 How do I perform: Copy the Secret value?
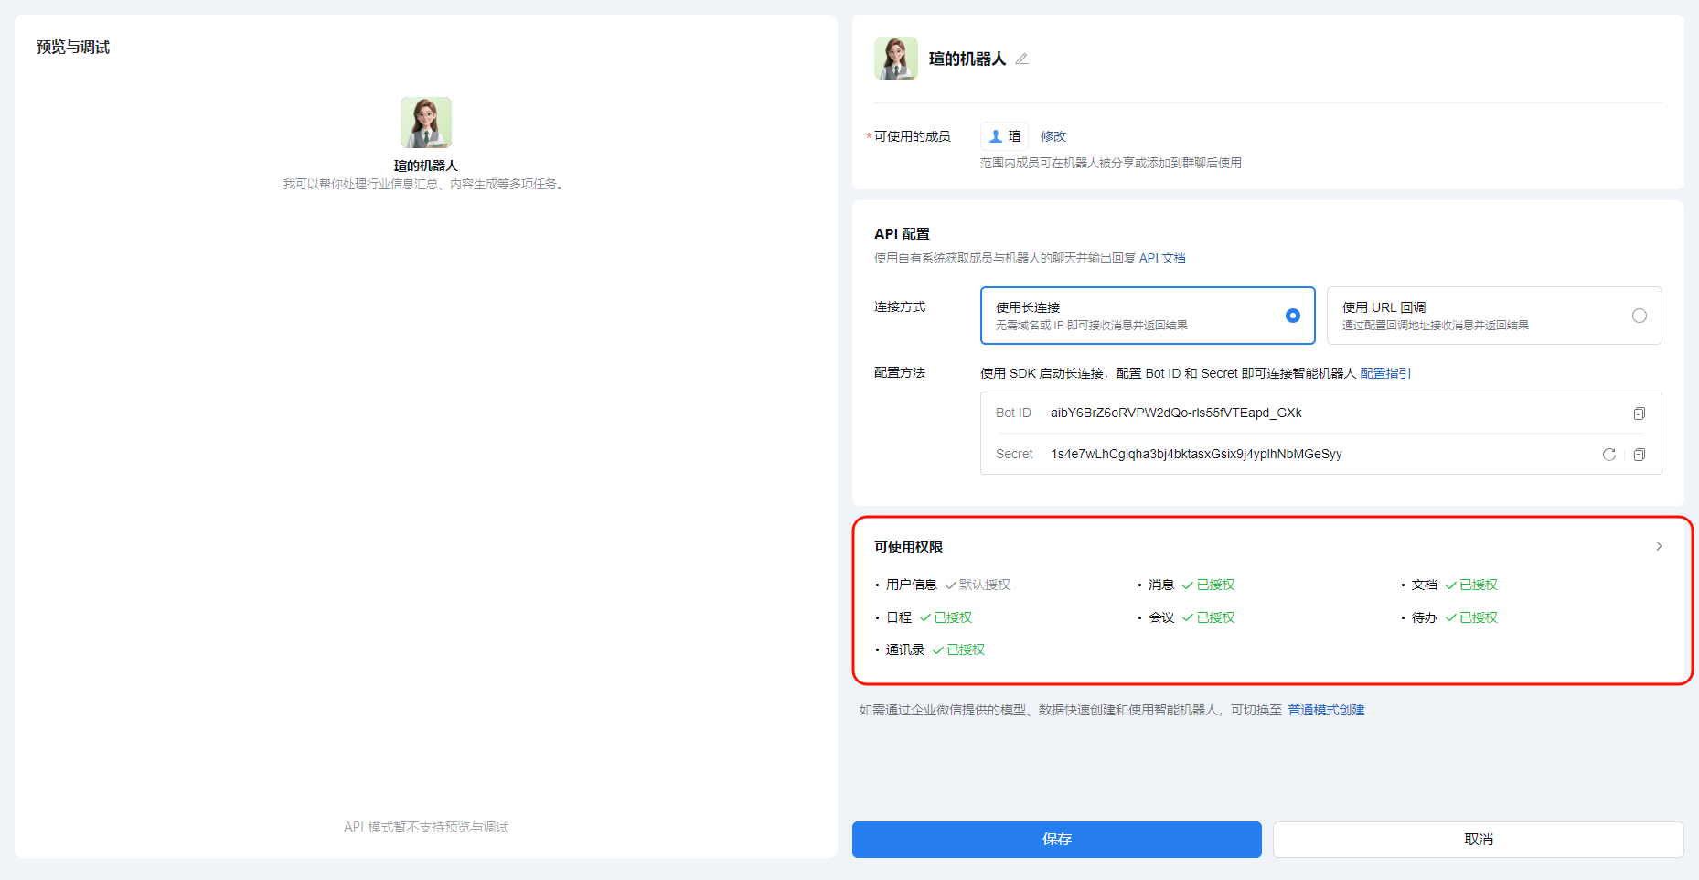[x=1639, y=455]
